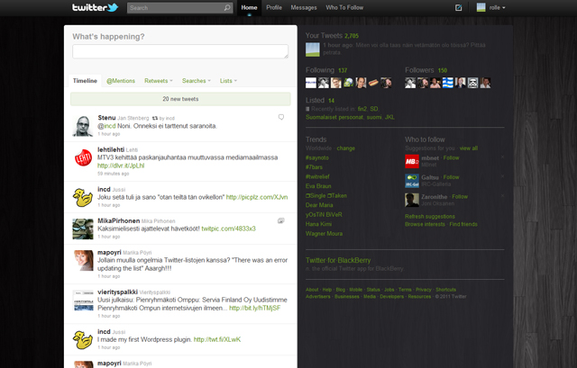Click Refresh suggestions link

(x=430, y=217)
